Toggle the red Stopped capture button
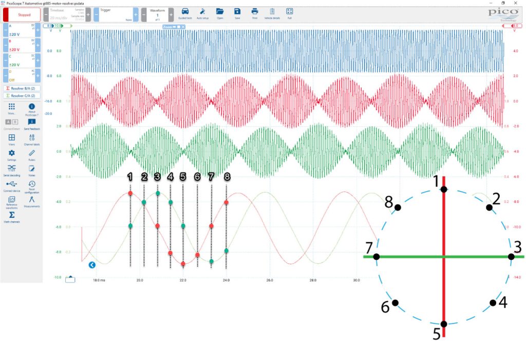526x341 pixels. pyautogui.click(x=22, y=15)
